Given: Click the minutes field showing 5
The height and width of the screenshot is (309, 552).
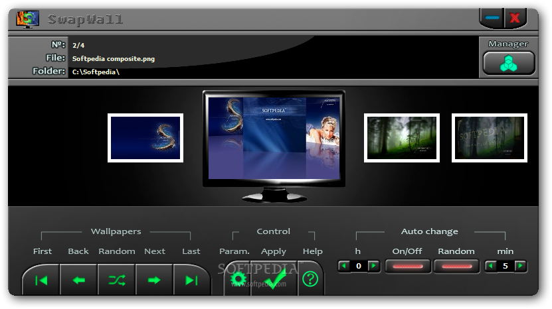Looking at the screenshot, I should point(506,266).
